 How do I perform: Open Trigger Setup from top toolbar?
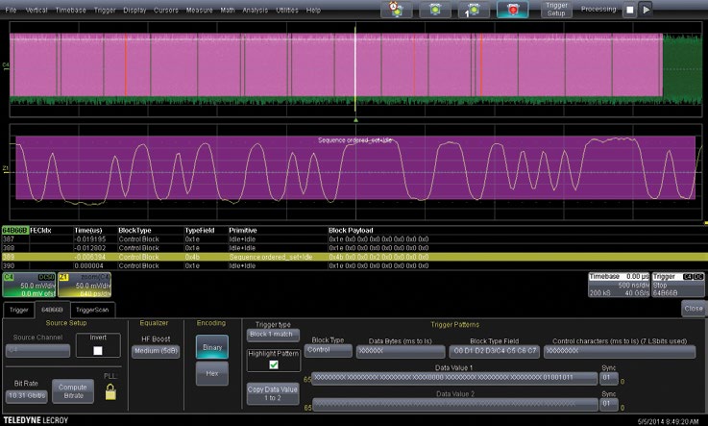point(559,10)
